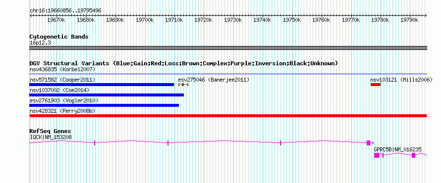
Task: Click the 19770k ruler tick label
Action: [x=351, y=20]
